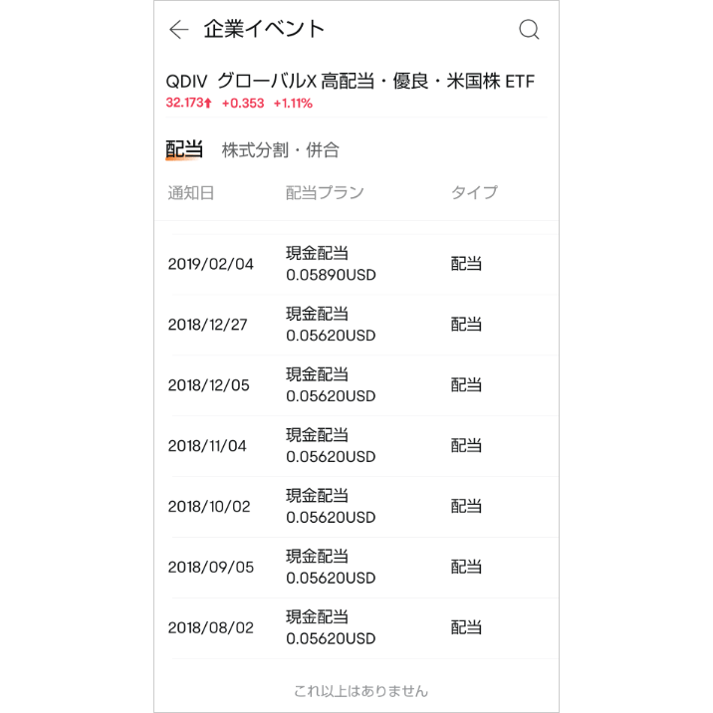Switch to 株式分割・併合 tab
Screen dimensions: 713x713
281,150
